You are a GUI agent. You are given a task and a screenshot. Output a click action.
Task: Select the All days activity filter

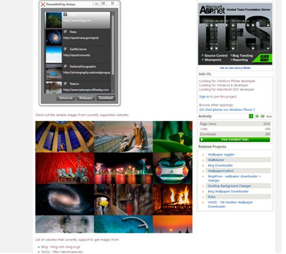262,116
